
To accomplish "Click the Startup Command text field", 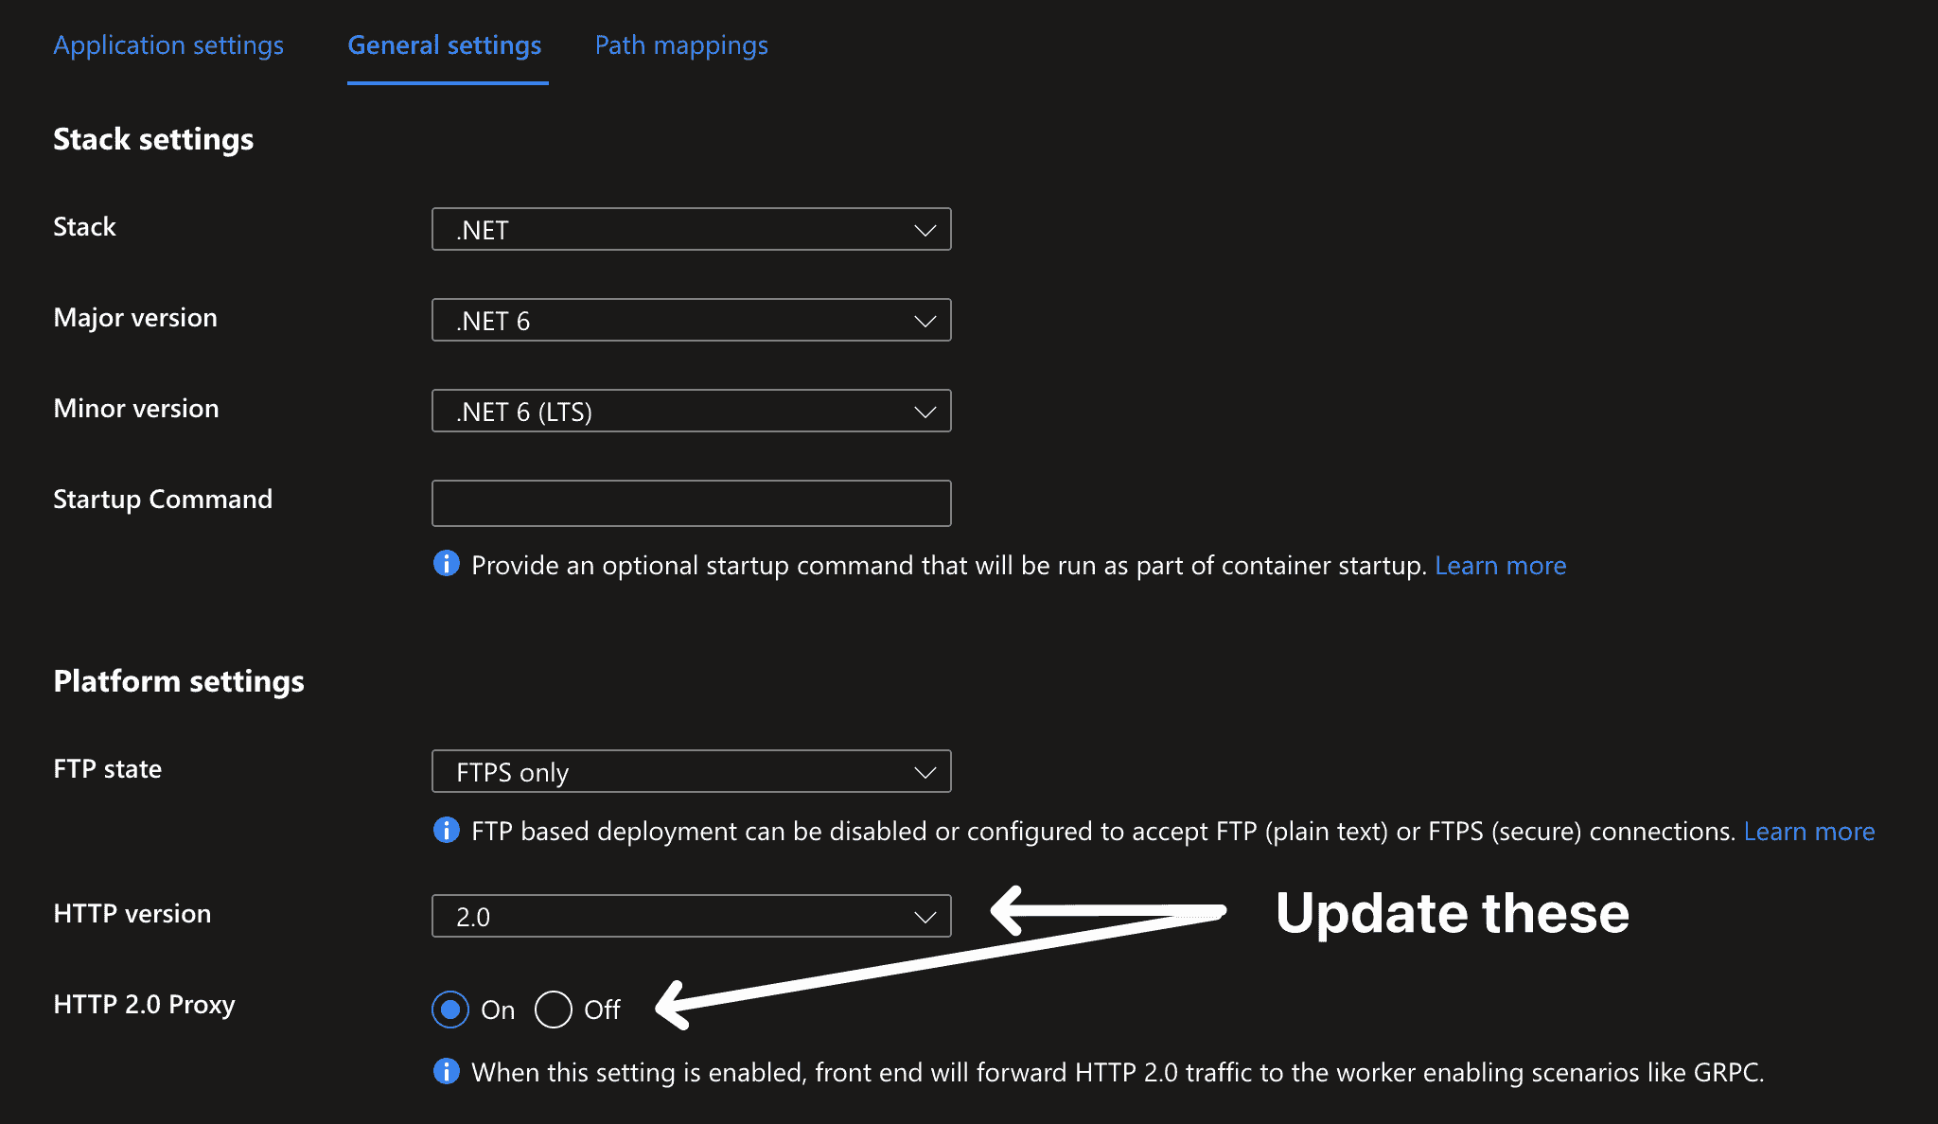I will click(x=691, y=503).
